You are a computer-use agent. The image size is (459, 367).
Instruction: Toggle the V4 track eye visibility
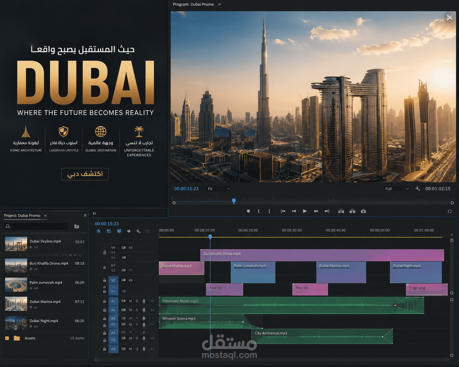point(131,248)
